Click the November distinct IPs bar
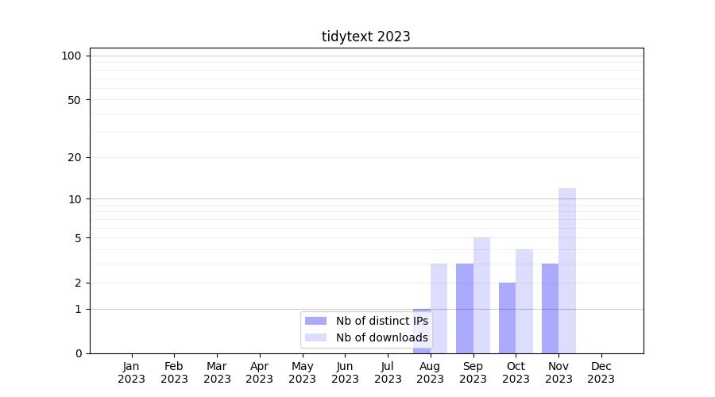The height and width of the screenshot is (397, 715). 550,308
